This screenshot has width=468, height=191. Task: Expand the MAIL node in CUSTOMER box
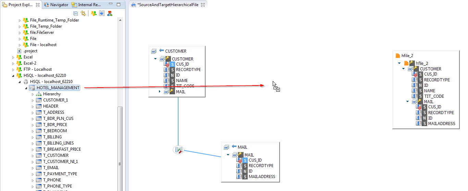(x=159, y=92)
